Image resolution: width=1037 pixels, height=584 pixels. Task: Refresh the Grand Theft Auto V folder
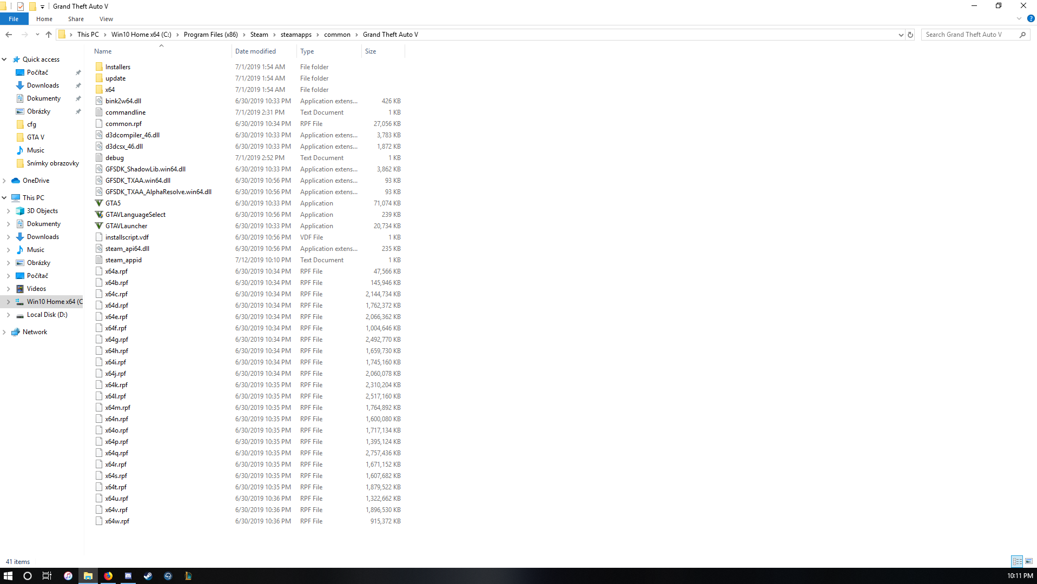point(910,35)
